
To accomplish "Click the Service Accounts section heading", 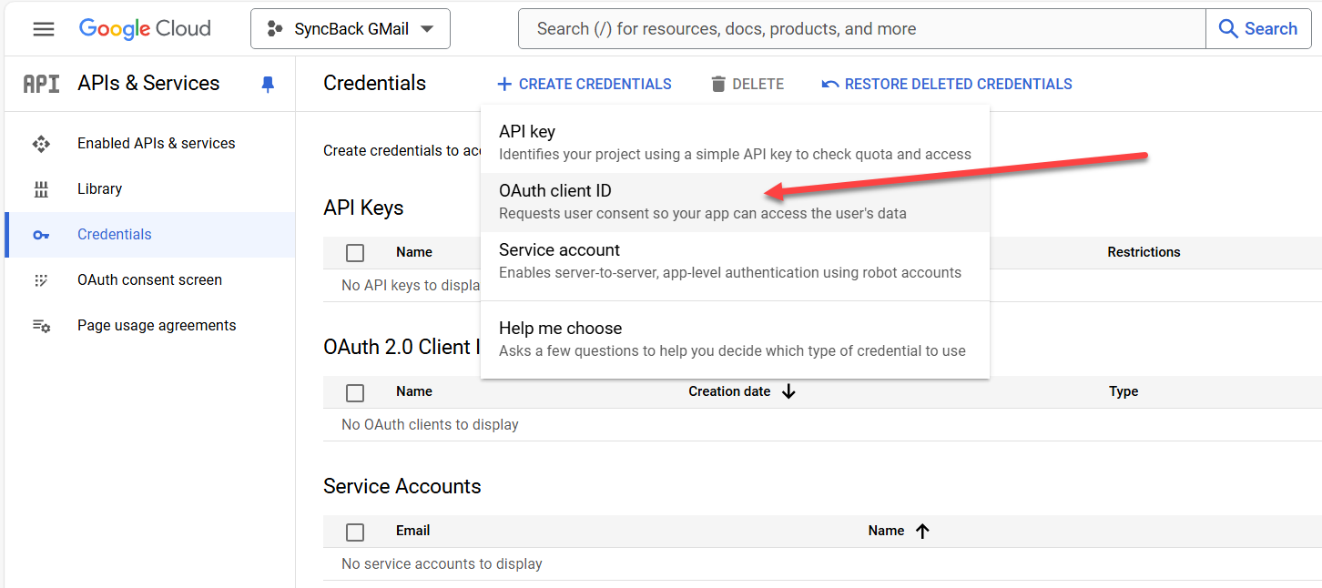I will [402, 486].
